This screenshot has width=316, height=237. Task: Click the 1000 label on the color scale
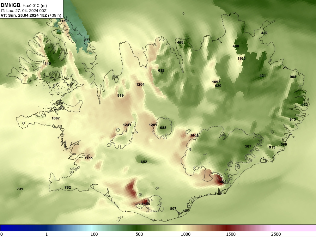click(185, 234)
